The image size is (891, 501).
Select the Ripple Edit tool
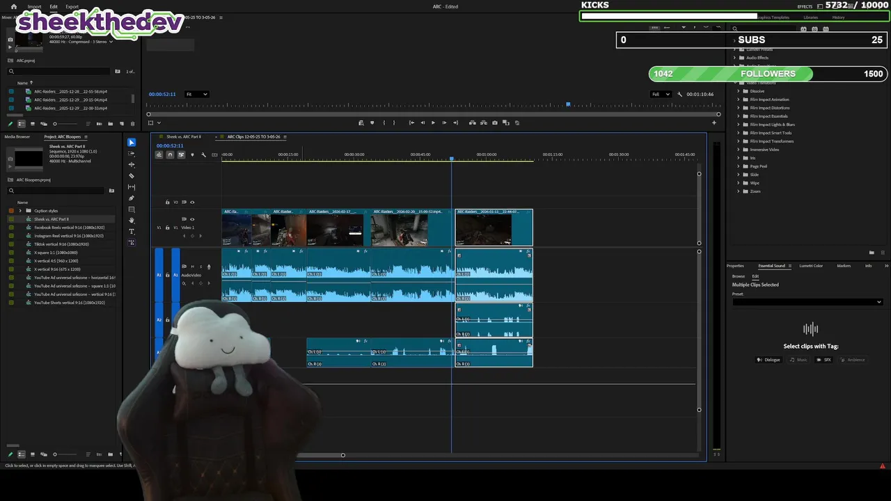coord(132,165)
